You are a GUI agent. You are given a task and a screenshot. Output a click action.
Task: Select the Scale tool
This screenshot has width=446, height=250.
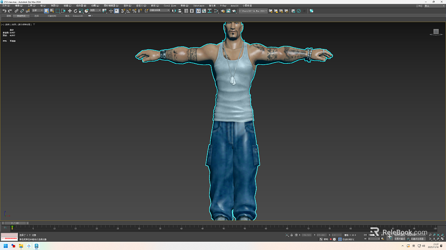pyautogui.click(x=81, y=11)
